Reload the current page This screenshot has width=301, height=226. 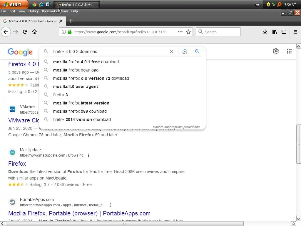25,32
